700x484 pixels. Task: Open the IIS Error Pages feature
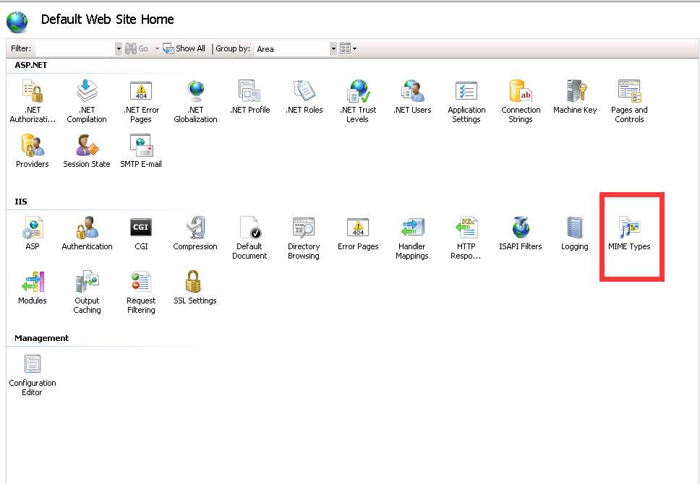pyautogui.click(x=358, y=233)
